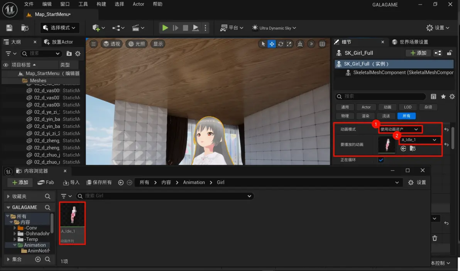Toggle outliner visibility eye column header
The image size is (460, 271).
(5, 65)
